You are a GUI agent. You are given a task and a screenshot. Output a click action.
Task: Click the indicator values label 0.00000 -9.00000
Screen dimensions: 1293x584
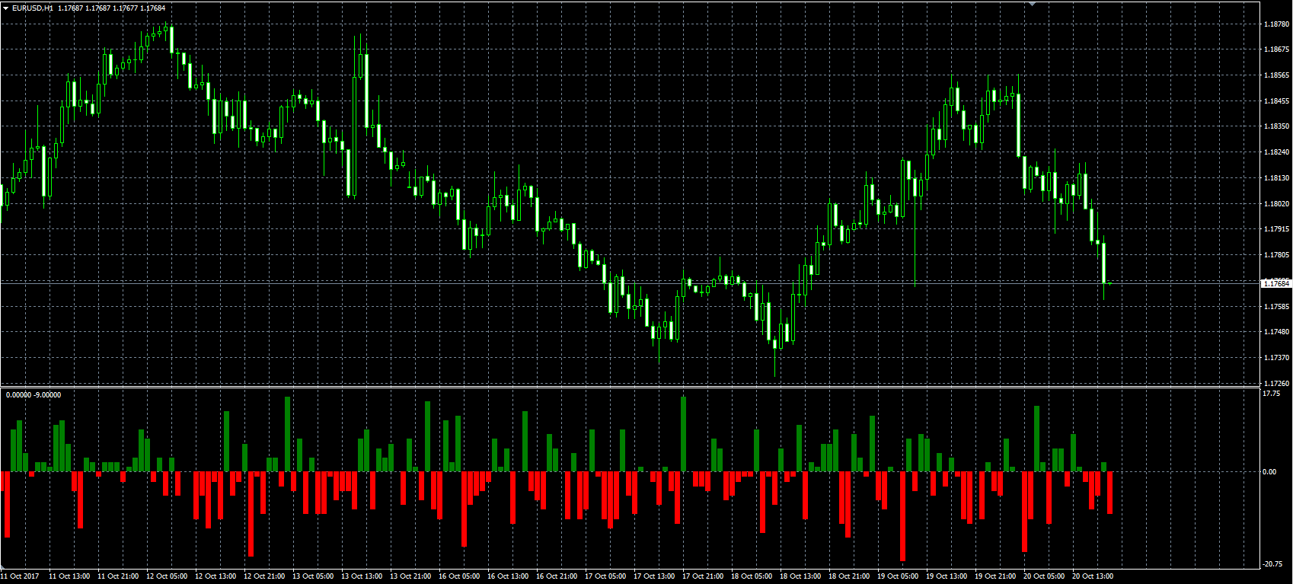coord(34,394)
